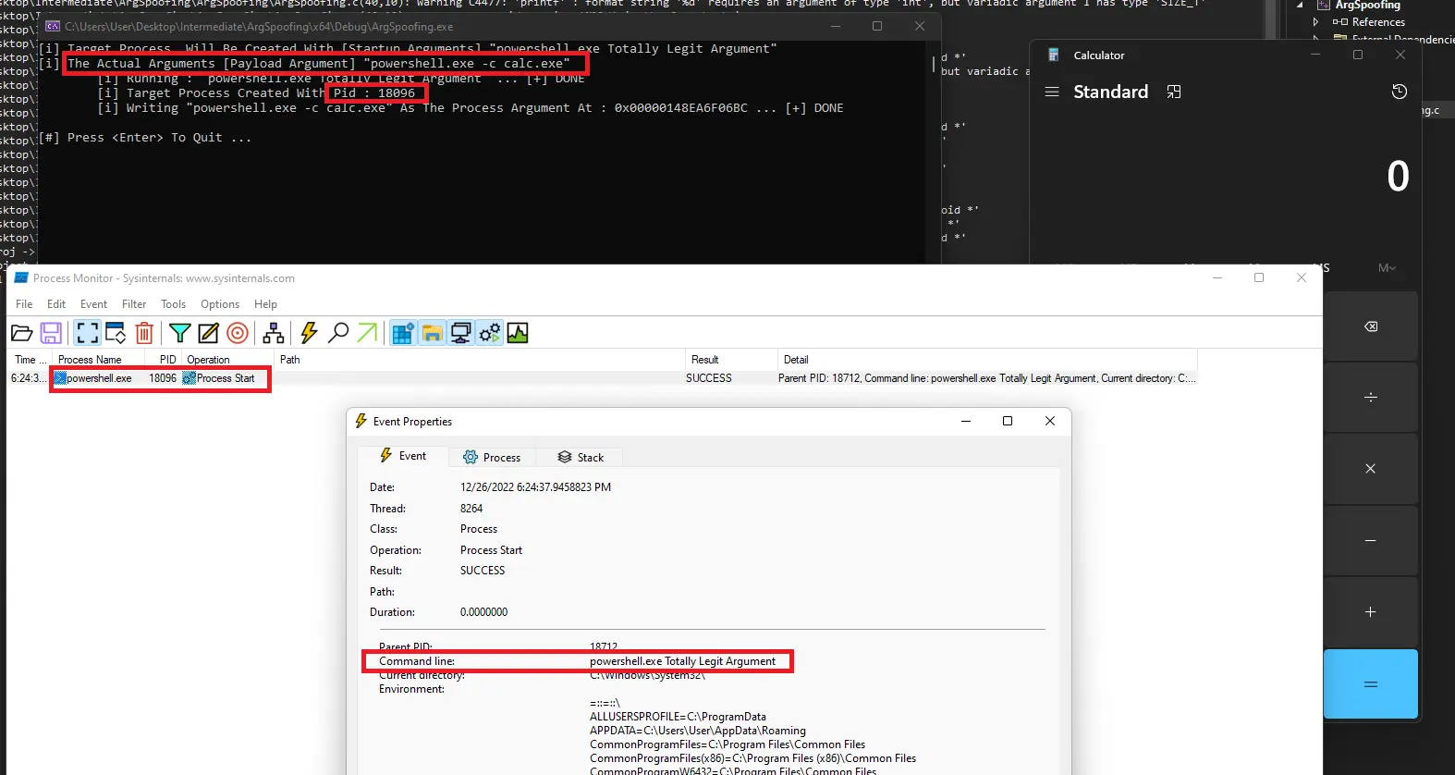Click the Highlight pencil-edit icon
The height and width of the screenshot is (775, 1455).
209,333
